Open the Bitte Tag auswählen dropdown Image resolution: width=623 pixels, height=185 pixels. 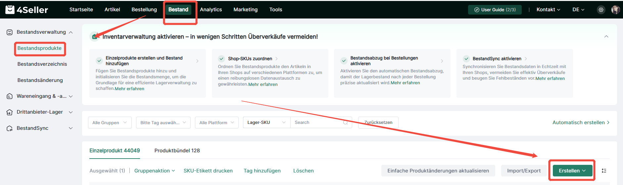tap(163, 123)
